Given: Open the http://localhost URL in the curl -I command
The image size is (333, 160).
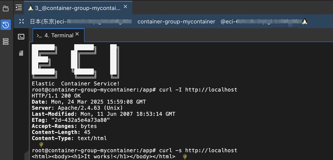Looking at the screenshot, I should [x=211, y=90].
